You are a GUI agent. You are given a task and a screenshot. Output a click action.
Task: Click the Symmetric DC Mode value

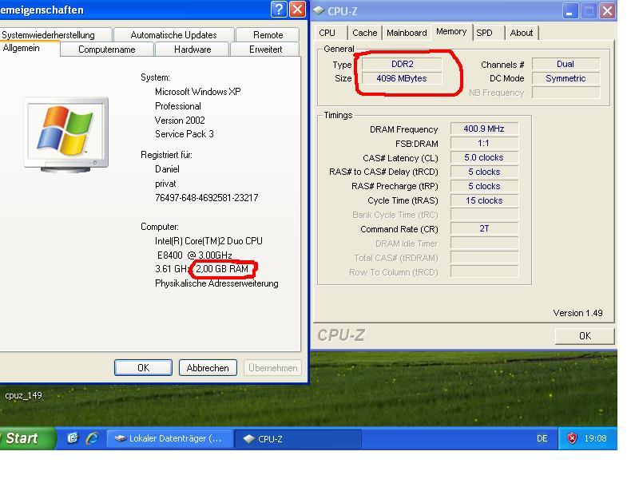(x=566, y=78)
